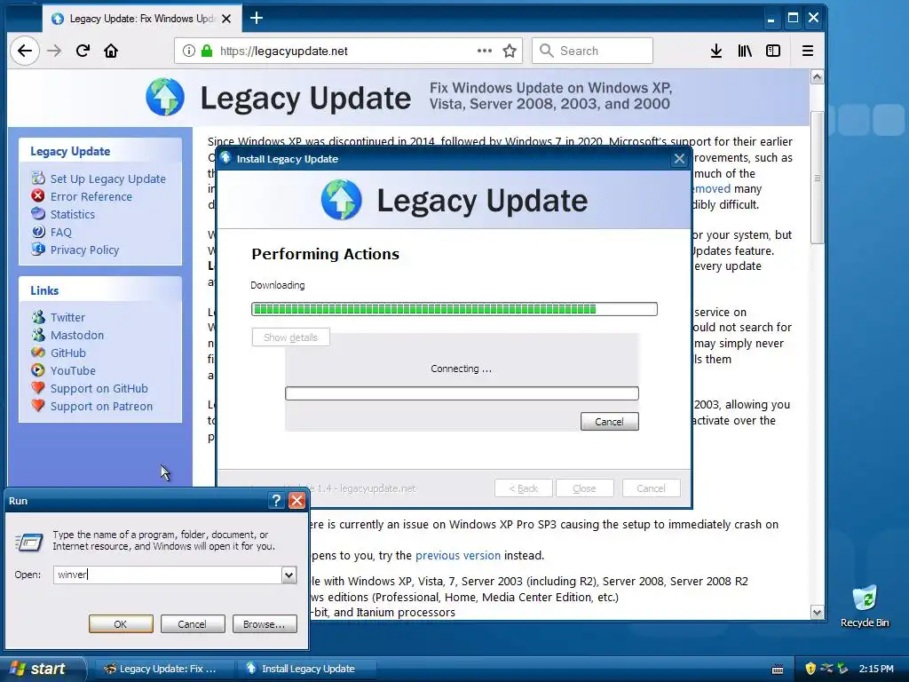Click the browser Search box

point(592,51)
